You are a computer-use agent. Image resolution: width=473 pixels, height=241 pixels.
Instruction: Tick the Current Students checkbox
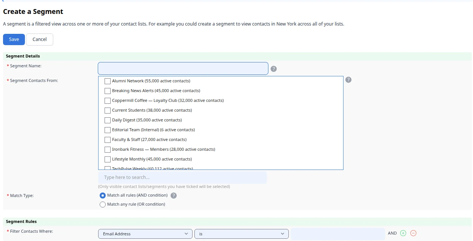[108, 111]
